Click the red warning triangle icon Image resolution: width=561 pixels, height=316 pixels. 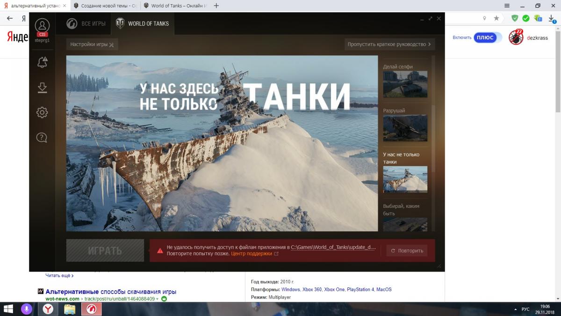(160, 250)
